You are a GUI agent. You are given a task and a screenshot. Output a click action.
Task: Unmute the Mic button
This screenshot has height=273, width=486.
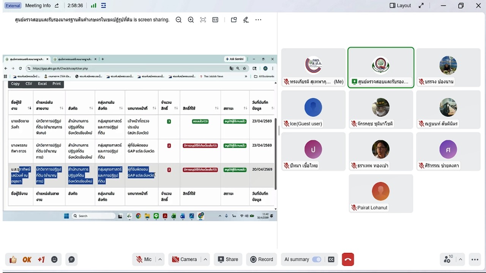tap(144, 259)
